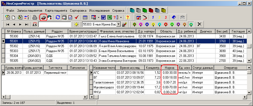Screen dimensions: 253x106
Task: Click the Галактоземия test name cell
Action: pyautogui.click(x=104, y=82)
